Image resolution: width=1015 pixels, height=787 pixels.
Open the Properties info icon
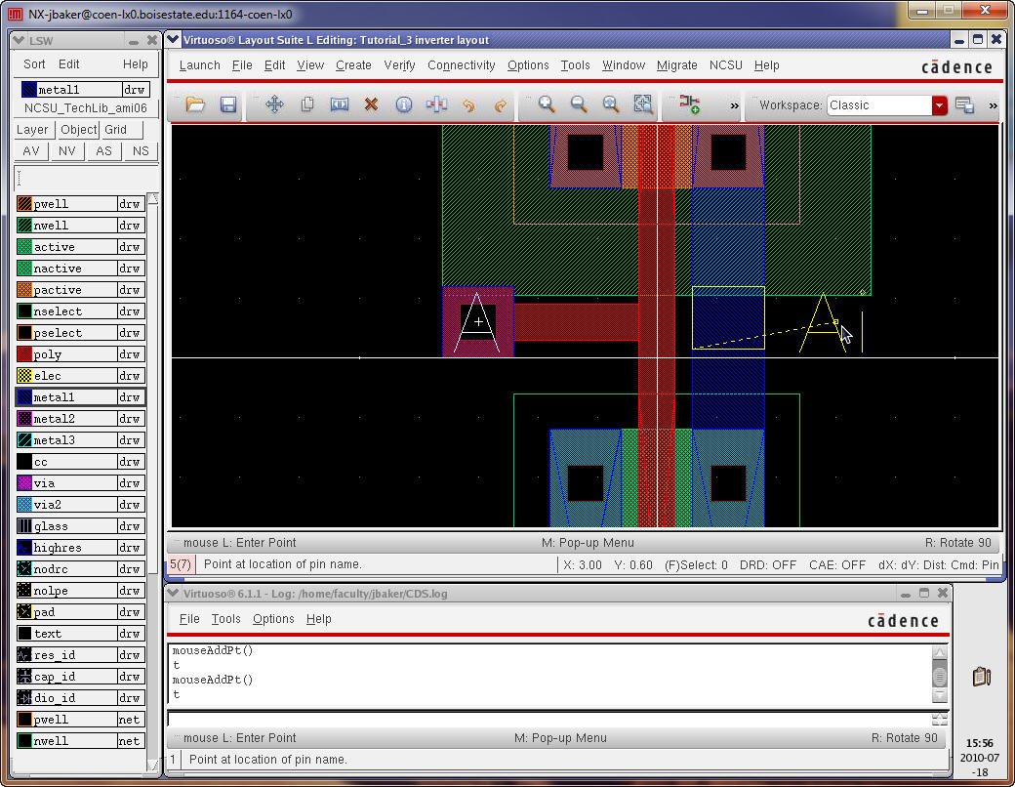tap(403, 104)
